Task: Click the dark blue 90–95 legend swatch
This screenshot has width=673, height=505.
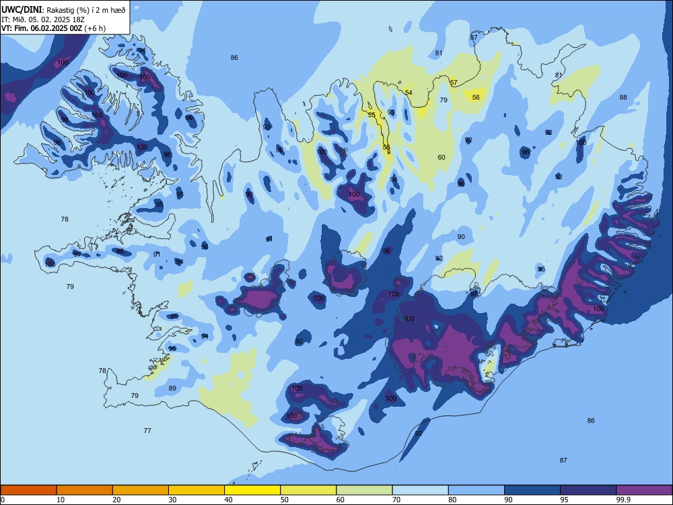Action: 532,490
